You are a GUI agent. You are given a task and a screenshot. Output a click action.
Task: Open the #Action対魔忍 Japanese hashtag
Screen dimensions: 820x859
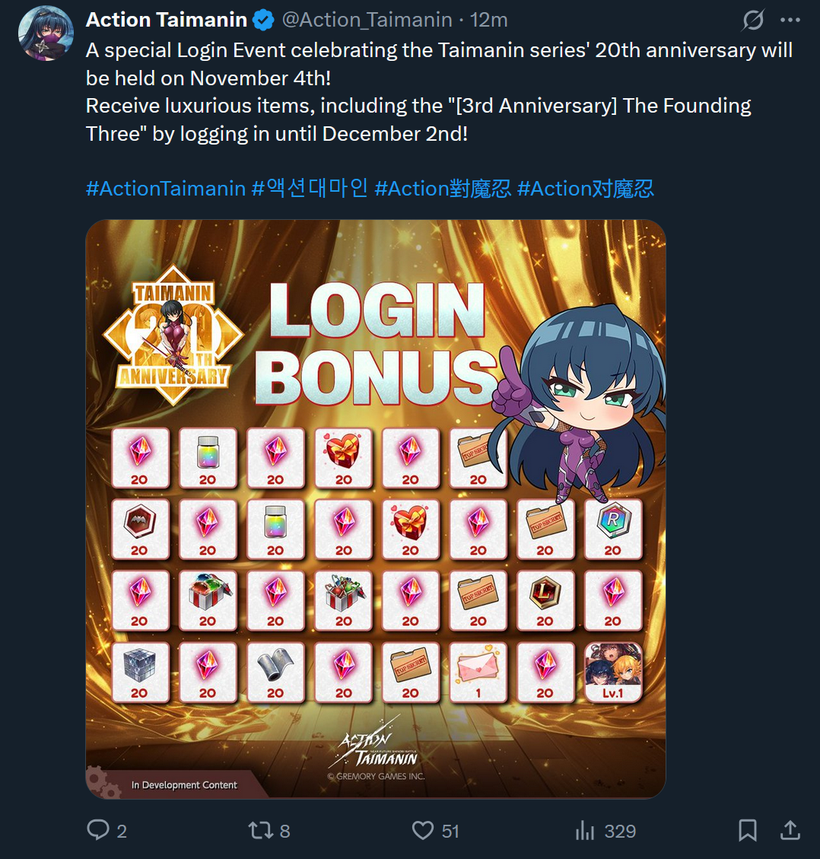pyautogui.click(x=585, y=189)
